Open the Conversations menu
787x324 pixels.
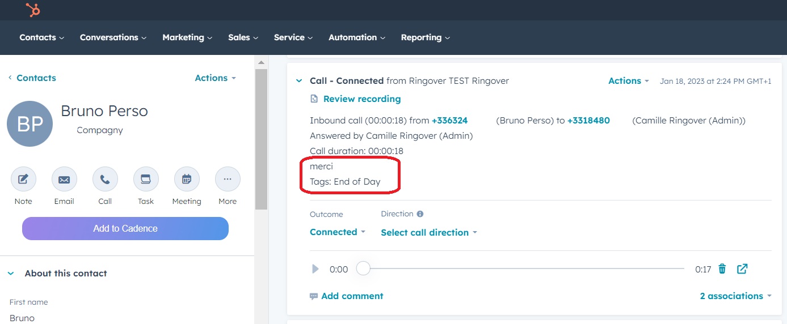click(113, 37)
